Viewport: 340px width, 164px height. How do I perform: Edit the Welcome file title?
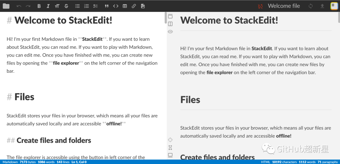(x=284, y=6)
